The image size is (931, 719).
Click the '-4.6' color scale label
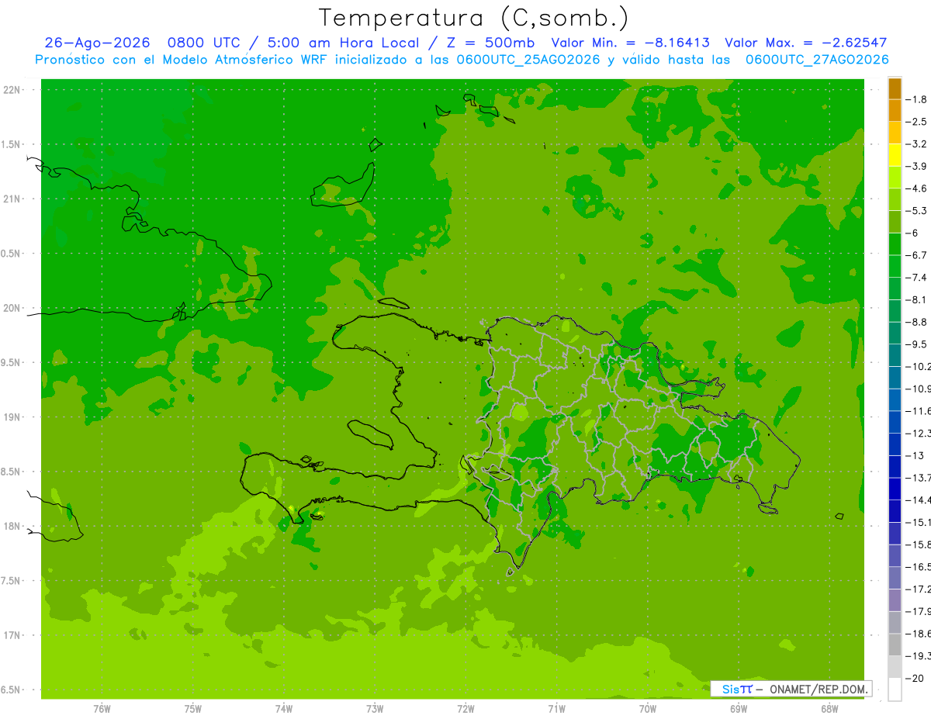(x=916, y=188)
